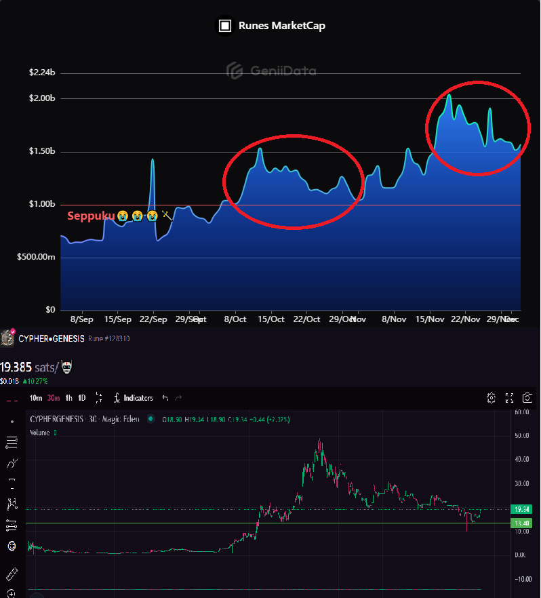This screenshot has width=541, height=598.
Task: Click the 8/Sep date label
Action: pyautogui.click(x=81, y=319)
